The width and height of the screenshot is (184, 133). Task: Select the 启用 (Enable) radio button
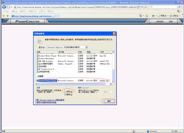point(65,91)
